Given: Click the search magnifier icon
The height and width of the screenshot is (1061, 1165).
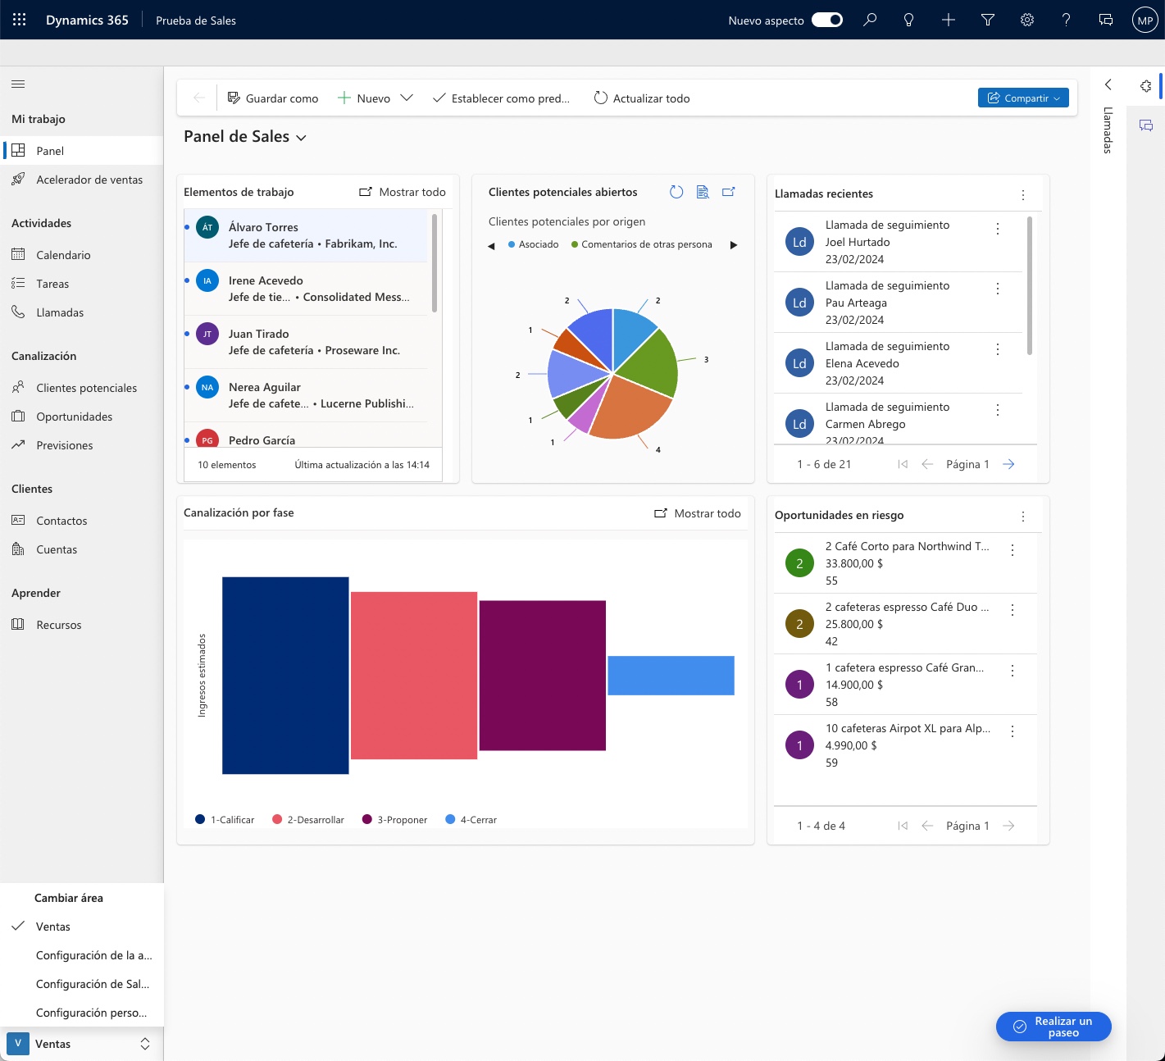Looking at the screenshot, I should 870,20.
